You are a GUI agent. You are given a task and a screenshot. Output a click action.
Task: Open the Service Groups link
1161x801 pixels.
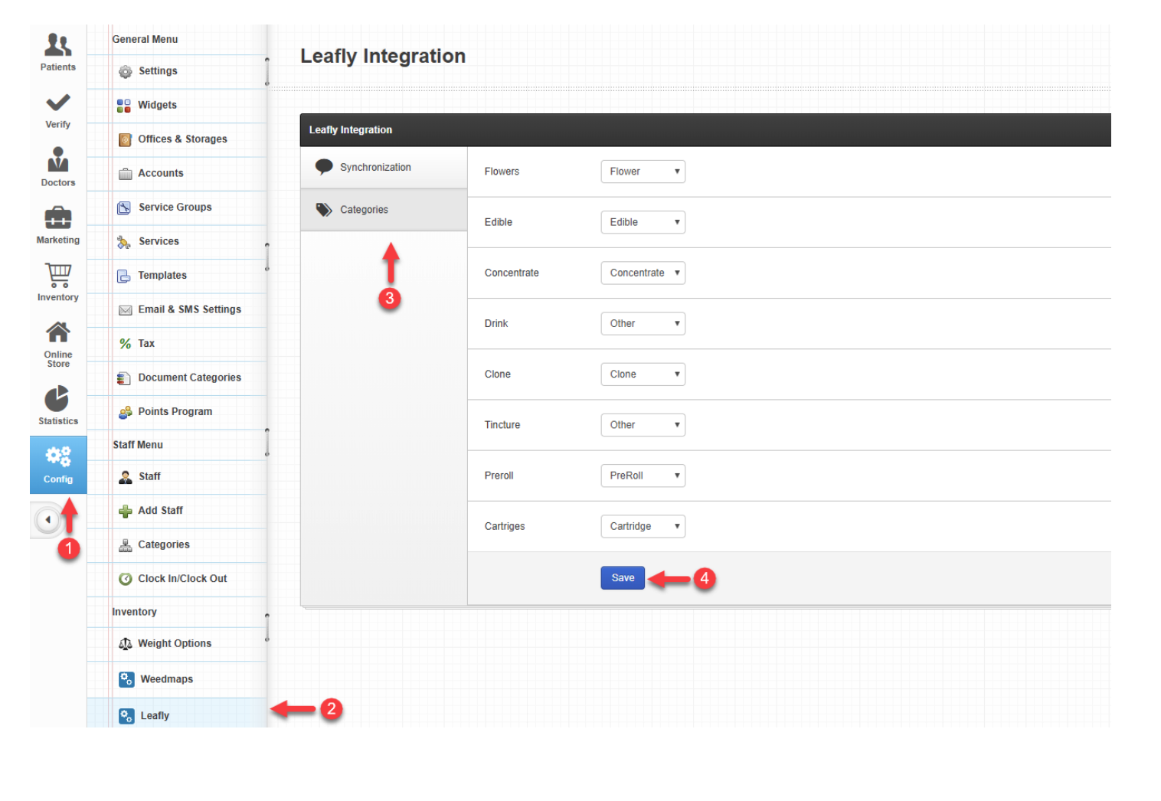[175, 207]
